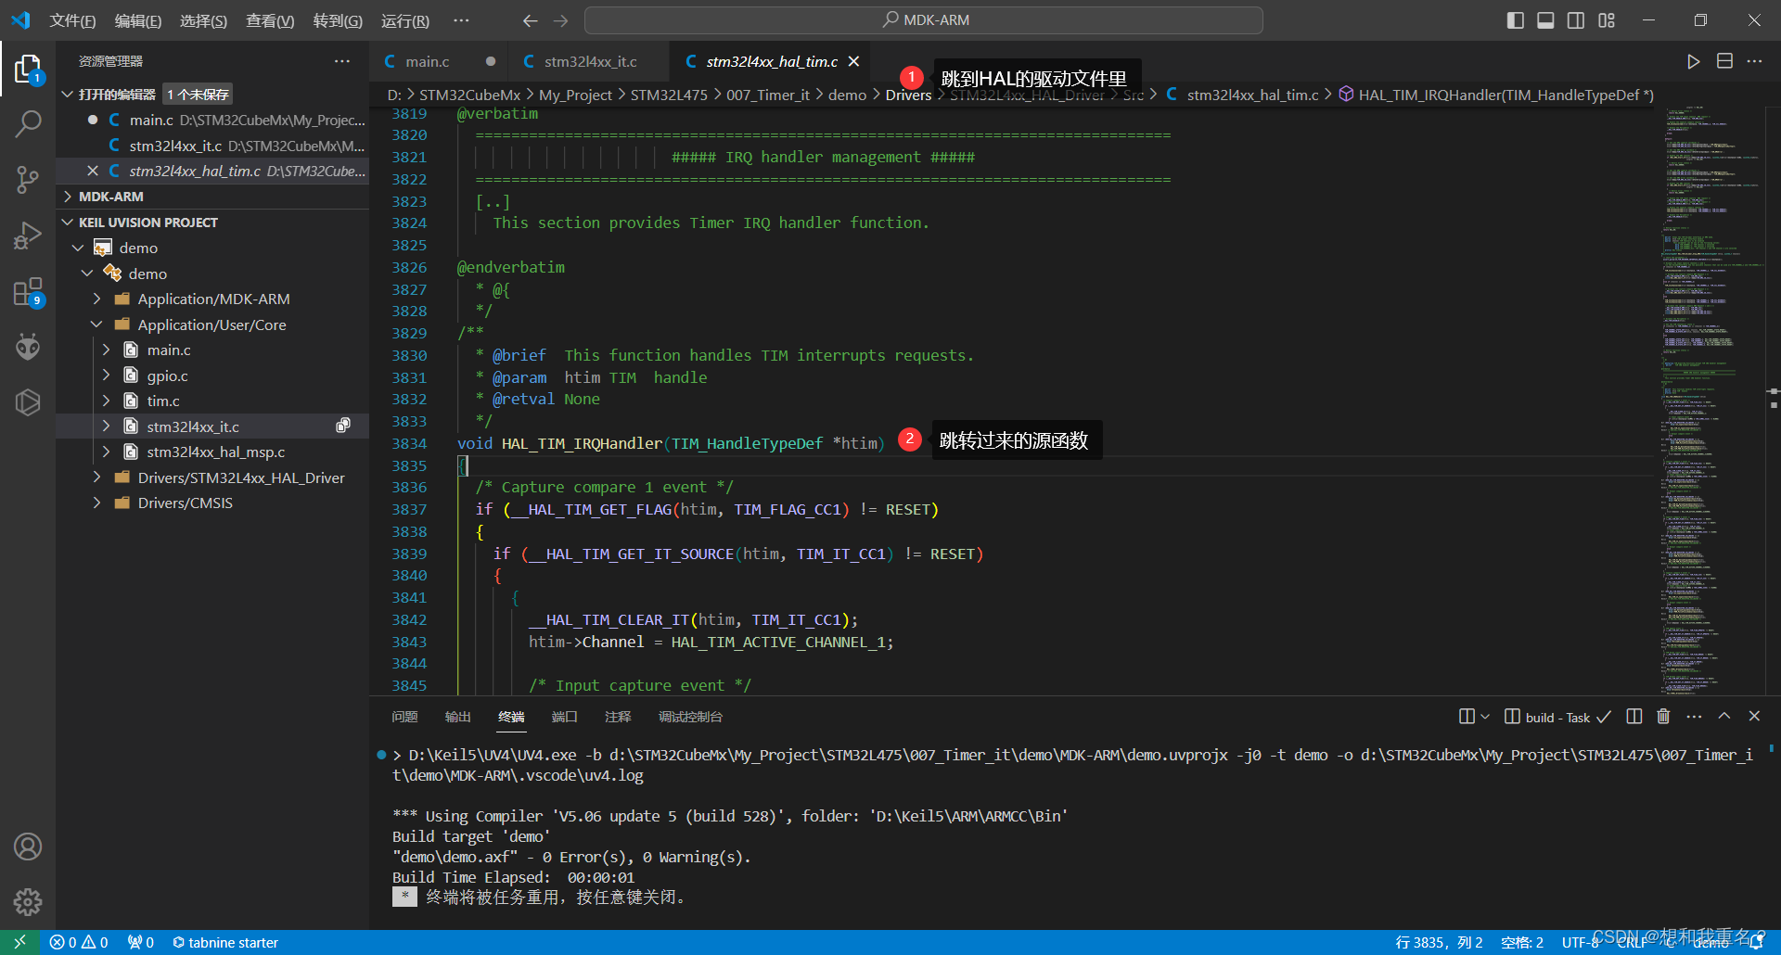Open editor More Actions ellipsis
1781x955 pixels.
[x=1754, y=61]
